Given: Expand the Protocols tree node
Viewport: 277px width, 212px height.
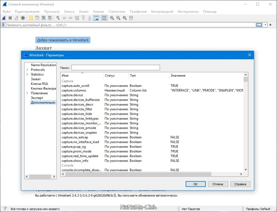Looking at the screenshot, I should coord(27,70).
